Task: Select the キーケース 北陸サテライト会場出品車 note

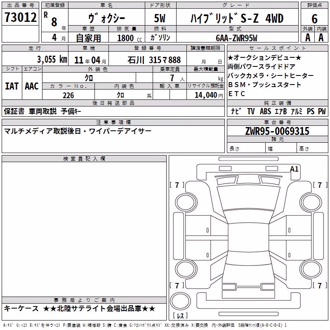Action: tap(80, 309)
